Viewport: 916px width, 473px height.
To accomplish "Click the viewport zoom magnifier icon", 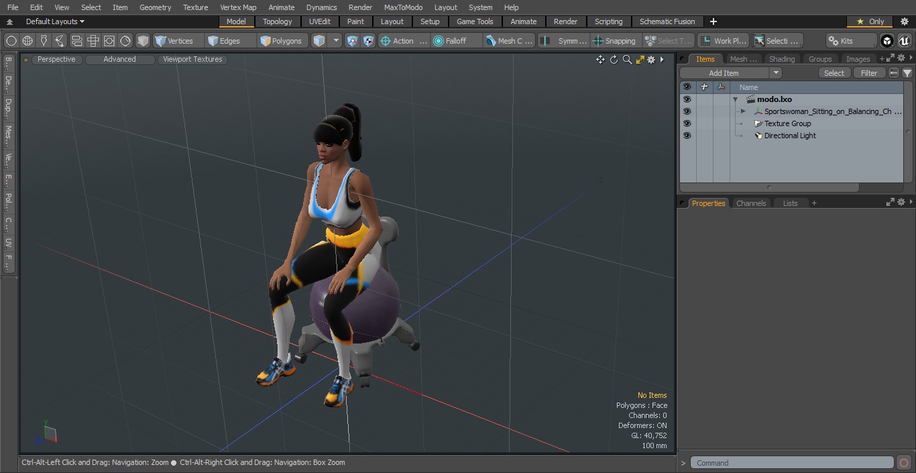I will coord(627,60).
